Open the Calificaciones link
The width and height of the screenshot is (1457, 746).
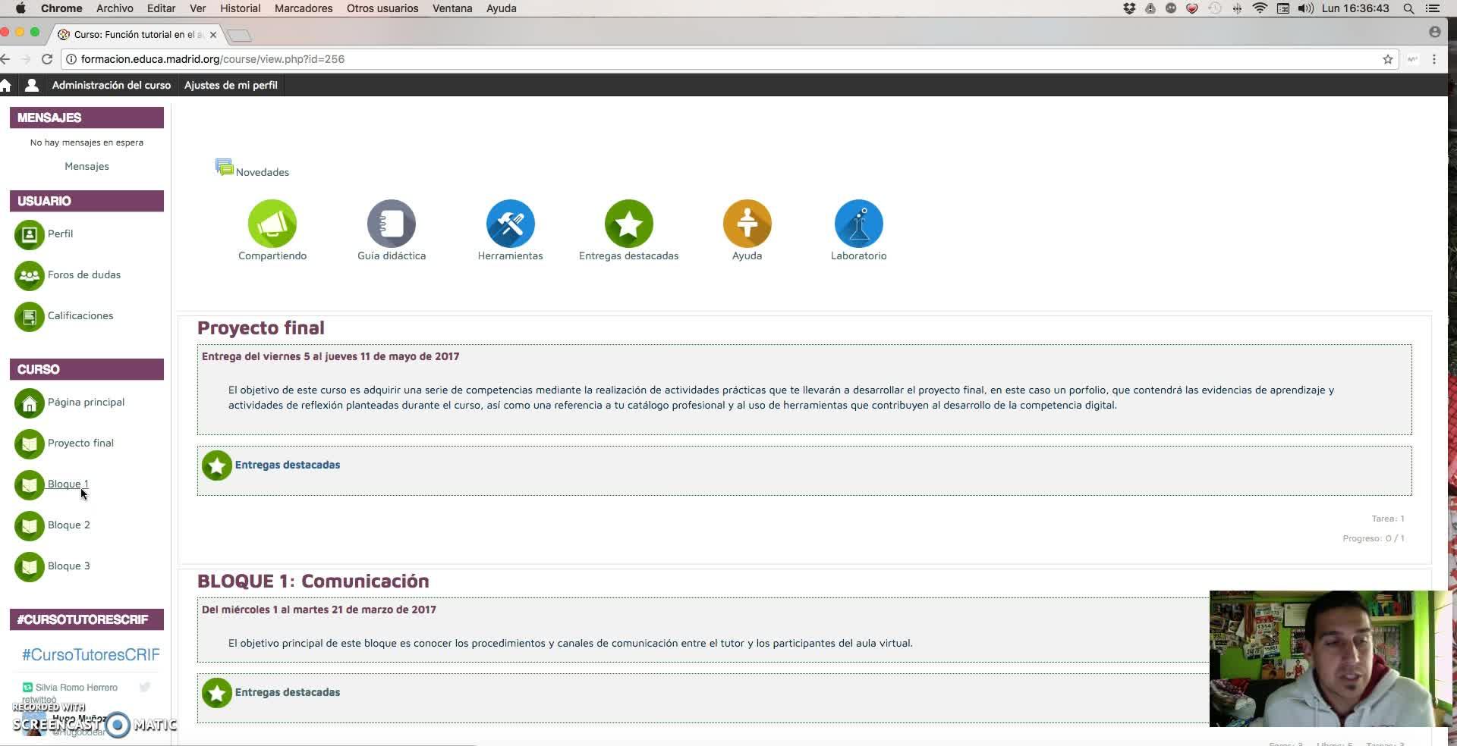coord(80,315)
